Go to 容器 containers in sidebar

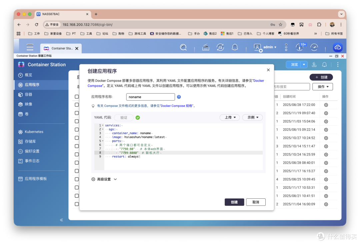pyautogui.click(x=41, y=95)
